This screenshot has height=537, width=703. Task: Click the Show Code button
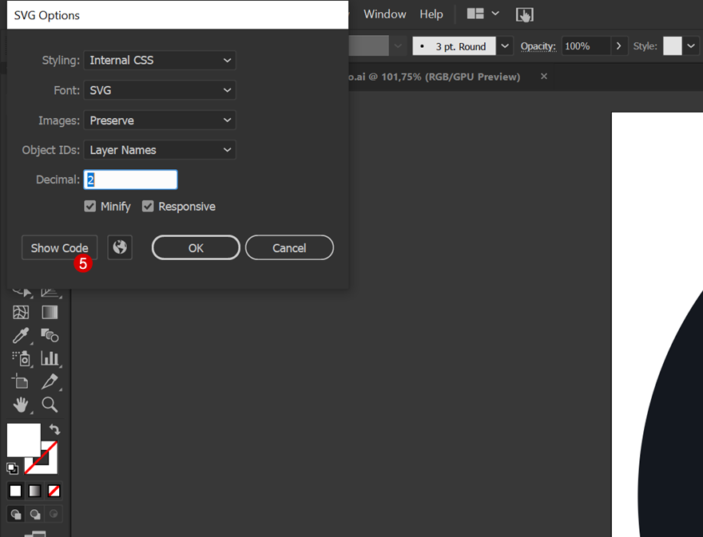click(x=59, y=247)
